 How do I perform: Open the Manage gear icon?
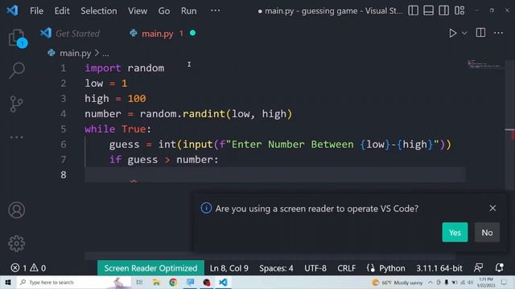[16, 243]
